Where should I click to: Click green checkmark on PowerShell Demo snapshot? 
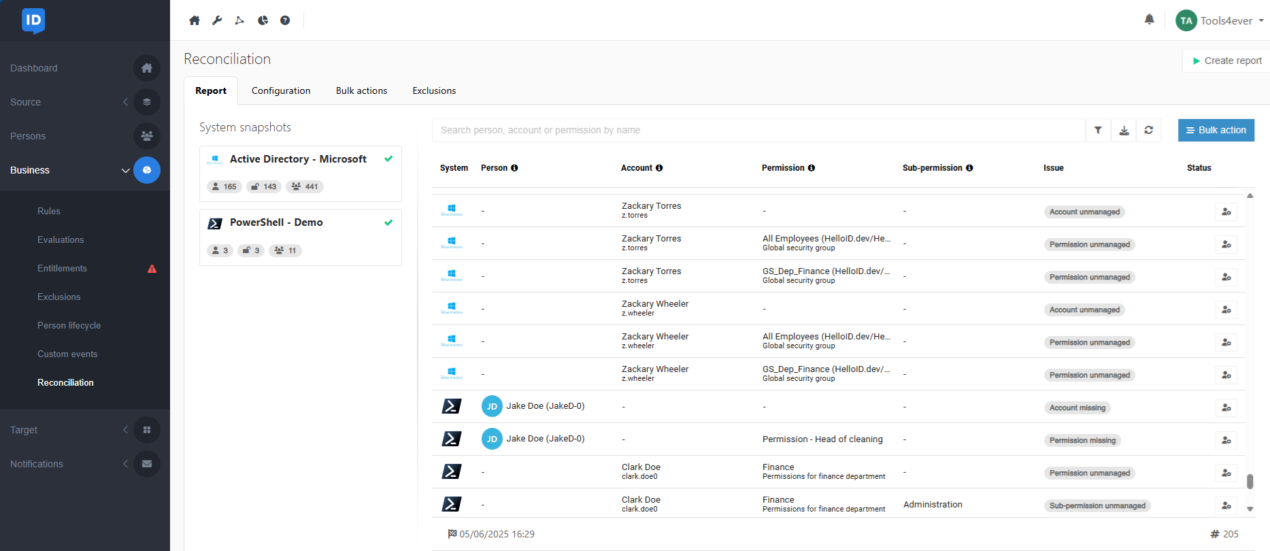click(388, 222)
